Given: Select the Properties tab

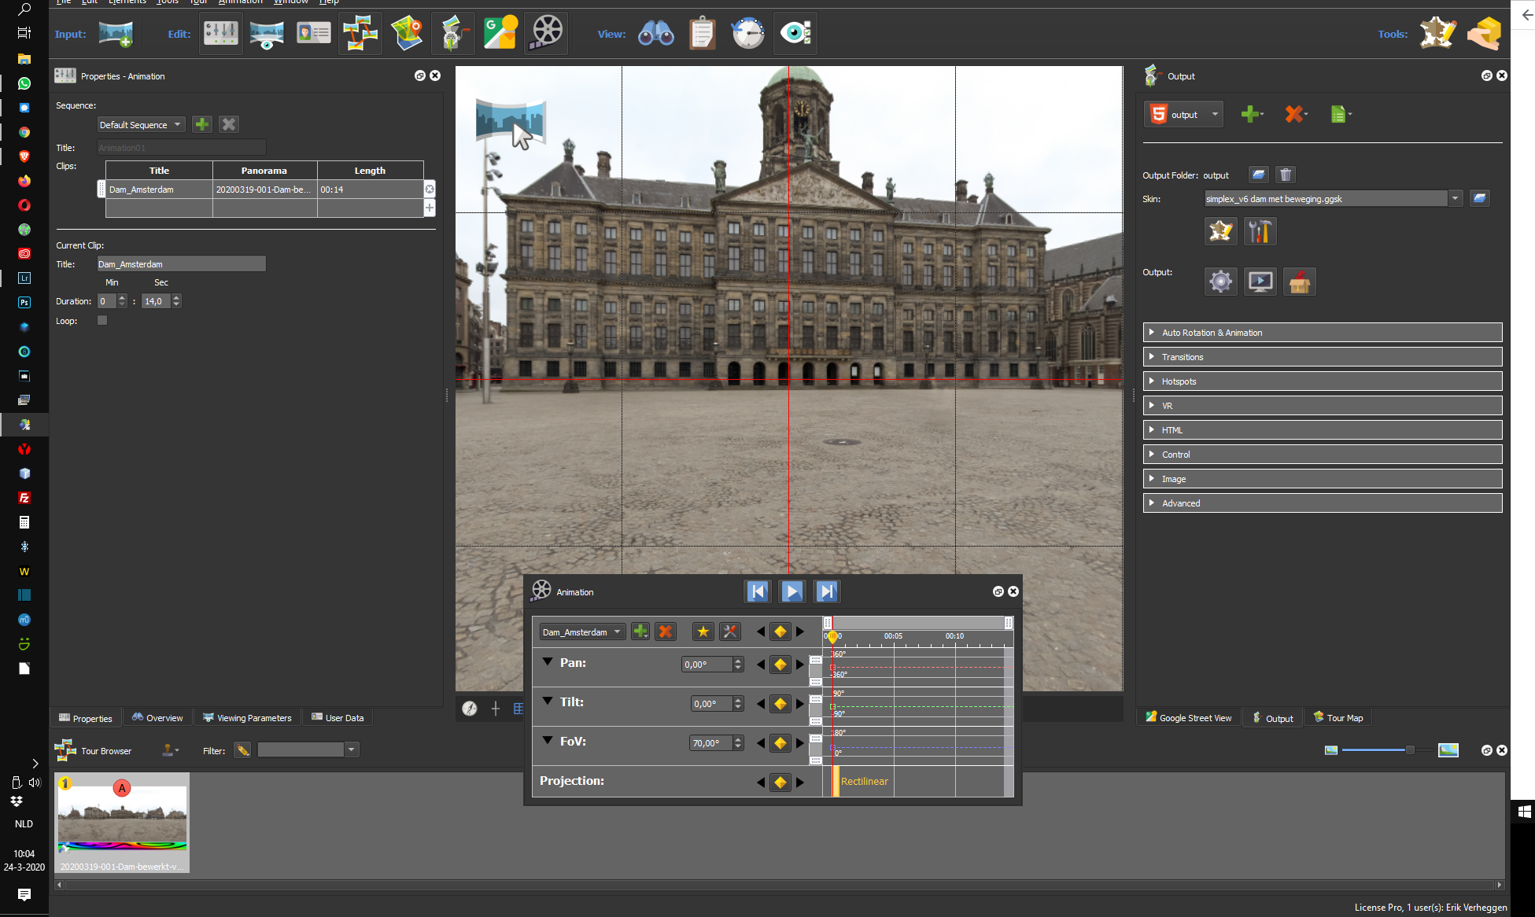Looking at the screenshot, I should [86, 718].
